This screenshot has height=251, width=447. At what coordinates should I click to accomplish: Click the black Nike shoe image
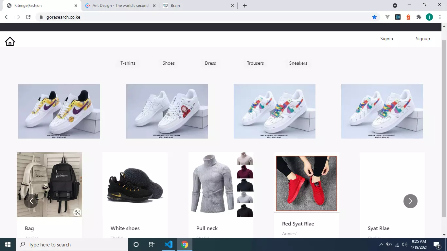[x=135, y=185]
